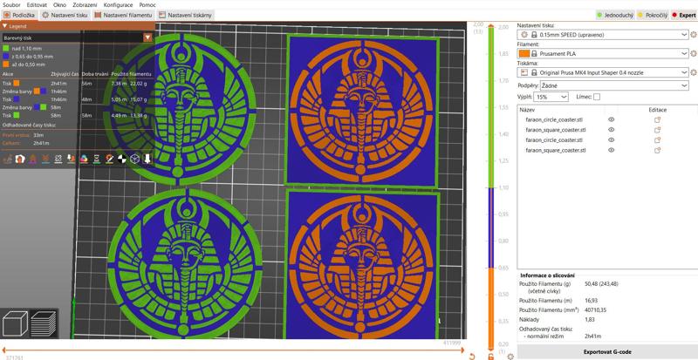Toggle Seams visibility icon in legend
The image size is (698, 360).
pyautogui.click(x=58, y=159)
